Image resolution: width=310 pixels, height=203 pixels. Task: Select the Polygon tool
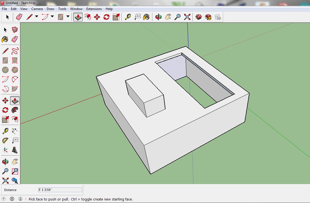(x=15, y=70)
